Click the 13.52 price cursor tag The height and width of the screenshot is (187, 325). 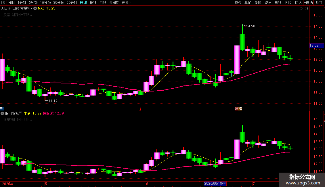tap(316, 45)
